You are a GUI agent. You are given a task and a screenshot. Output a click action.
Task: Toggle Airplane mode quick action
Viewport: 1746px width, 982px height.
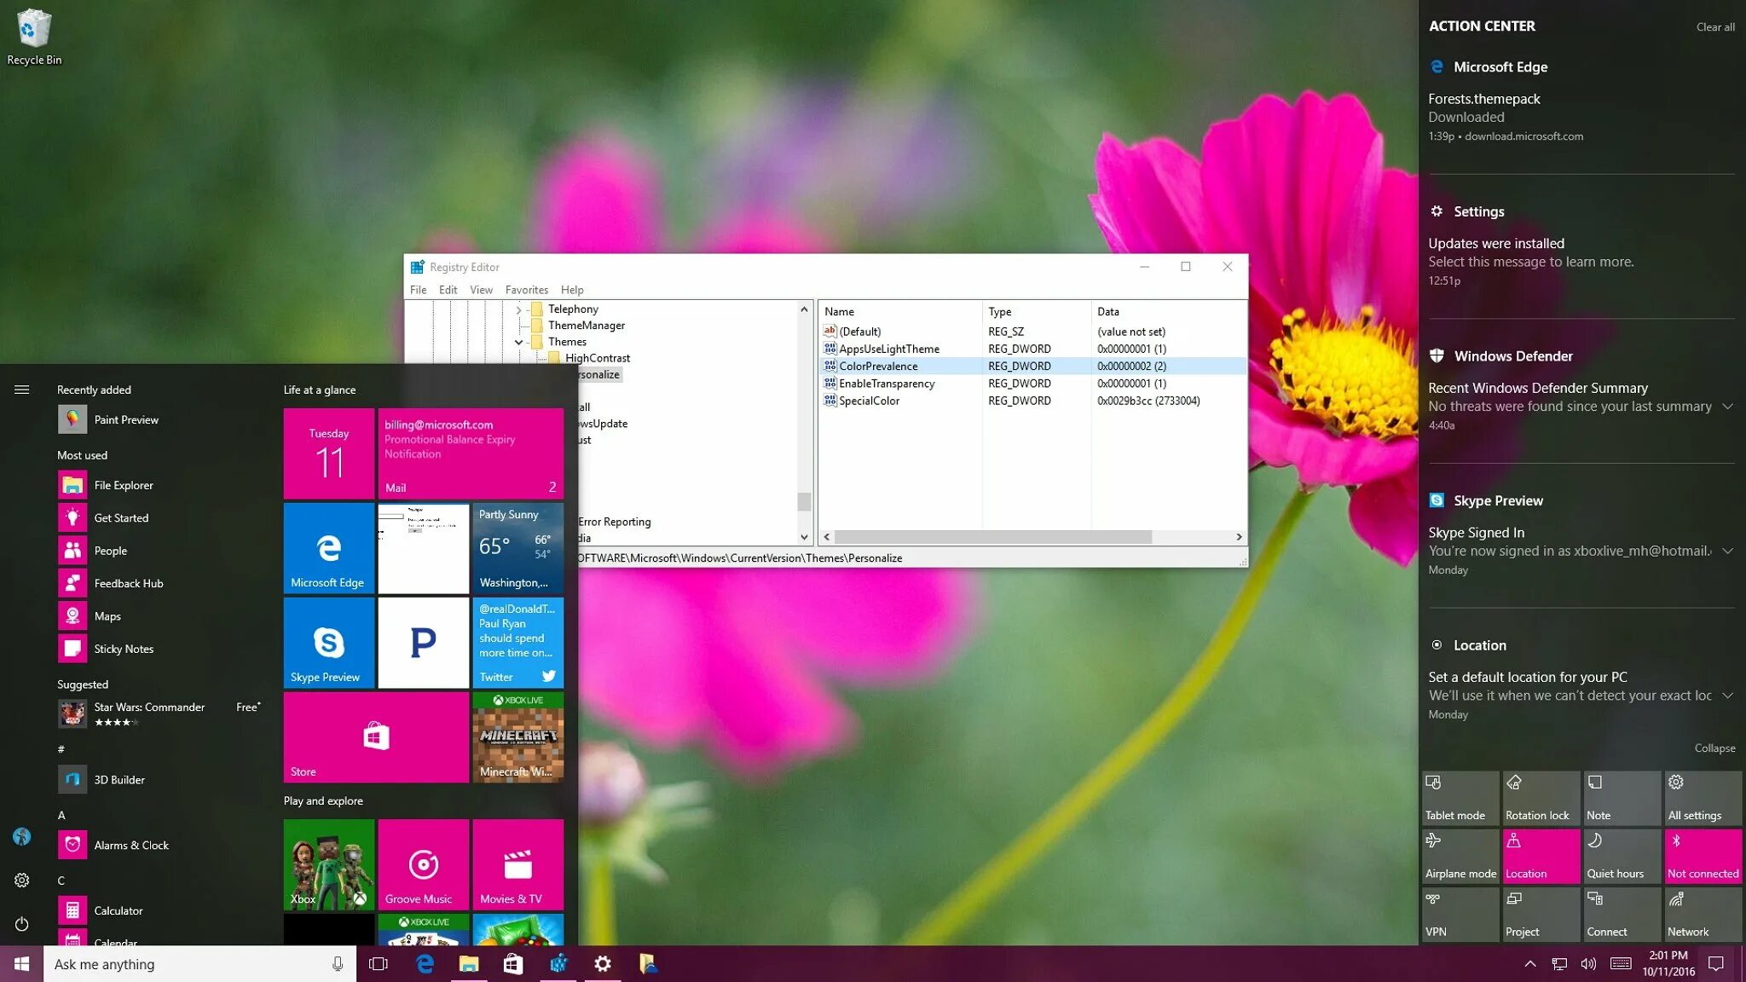[x=1460, y=856]
